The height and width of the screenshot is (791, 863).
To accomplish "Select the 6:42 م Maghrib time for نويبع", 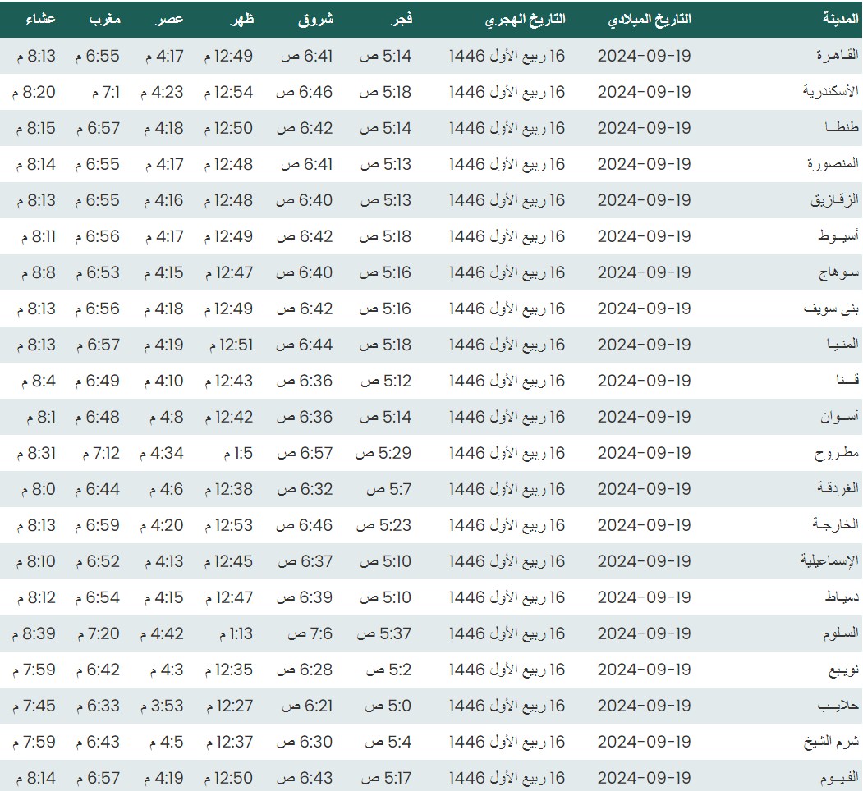I will [98, 670].
